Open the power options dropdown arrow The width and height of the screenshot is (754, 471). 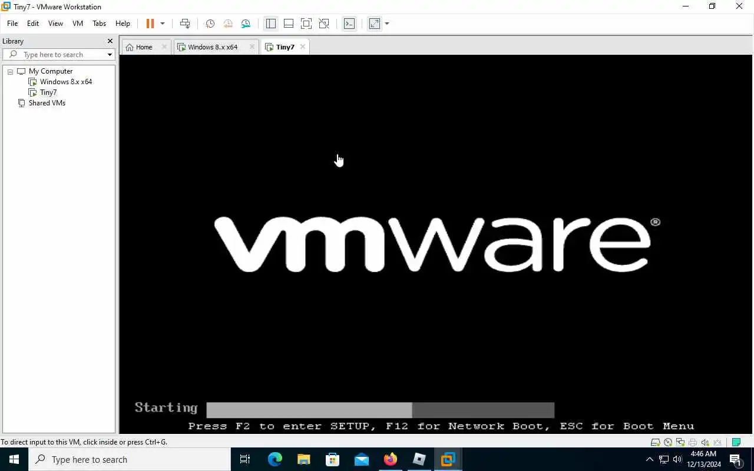[163, 24]
